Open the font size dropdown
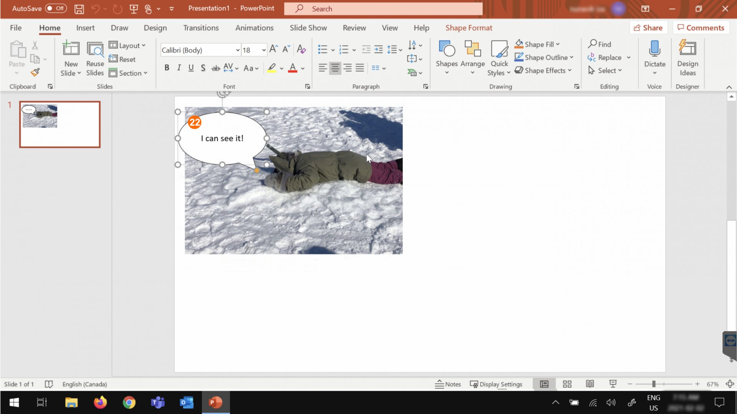 coord(263,50)
